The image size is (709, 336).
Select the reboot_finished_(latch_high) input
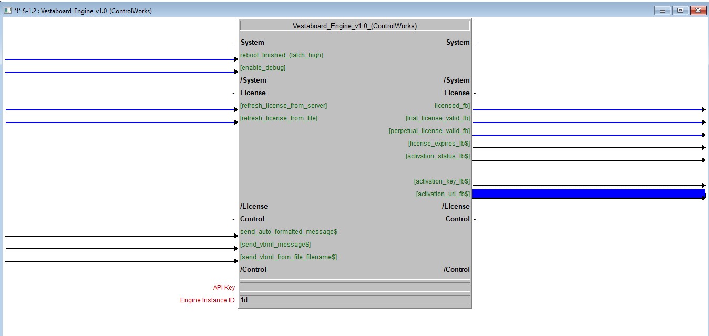tap(282, 55)
